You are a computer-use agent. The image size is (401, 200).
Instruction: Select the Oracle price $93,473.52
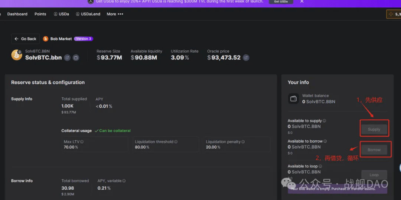[224, 58]
